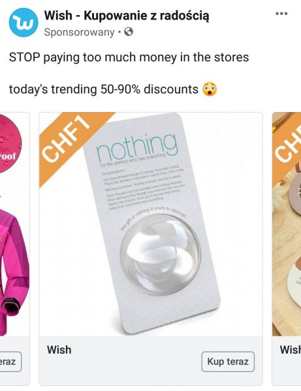This screenshot has width=301, height=391.
Task: Click the today's trending 50-90% discounts text
Action: point(104,89)
